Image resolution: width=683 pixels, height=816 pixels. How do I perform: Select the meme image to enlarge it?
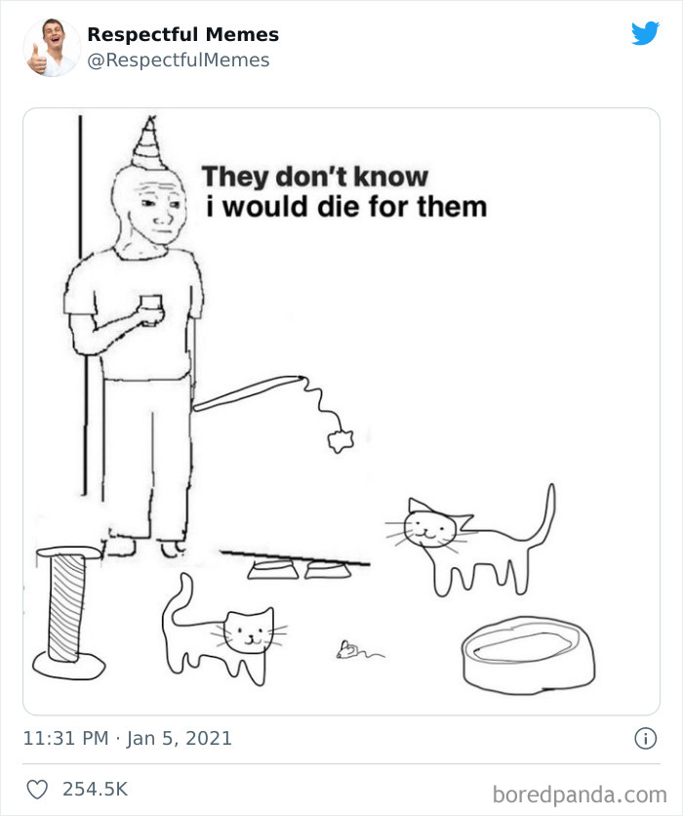[x=341, y=410]
